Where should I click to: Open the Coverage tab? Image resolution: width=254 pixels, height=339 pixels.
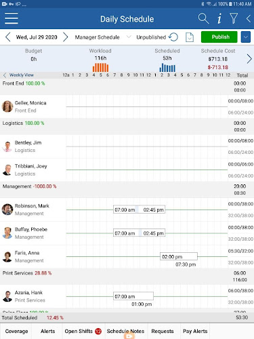tap(16, 331)
